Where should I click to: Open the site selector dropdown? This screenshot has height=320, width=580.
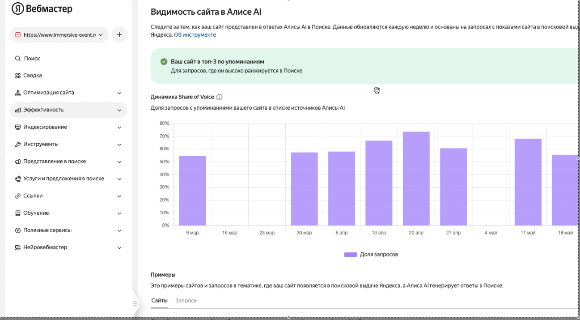pyautogui.click(x=59, y=35)
